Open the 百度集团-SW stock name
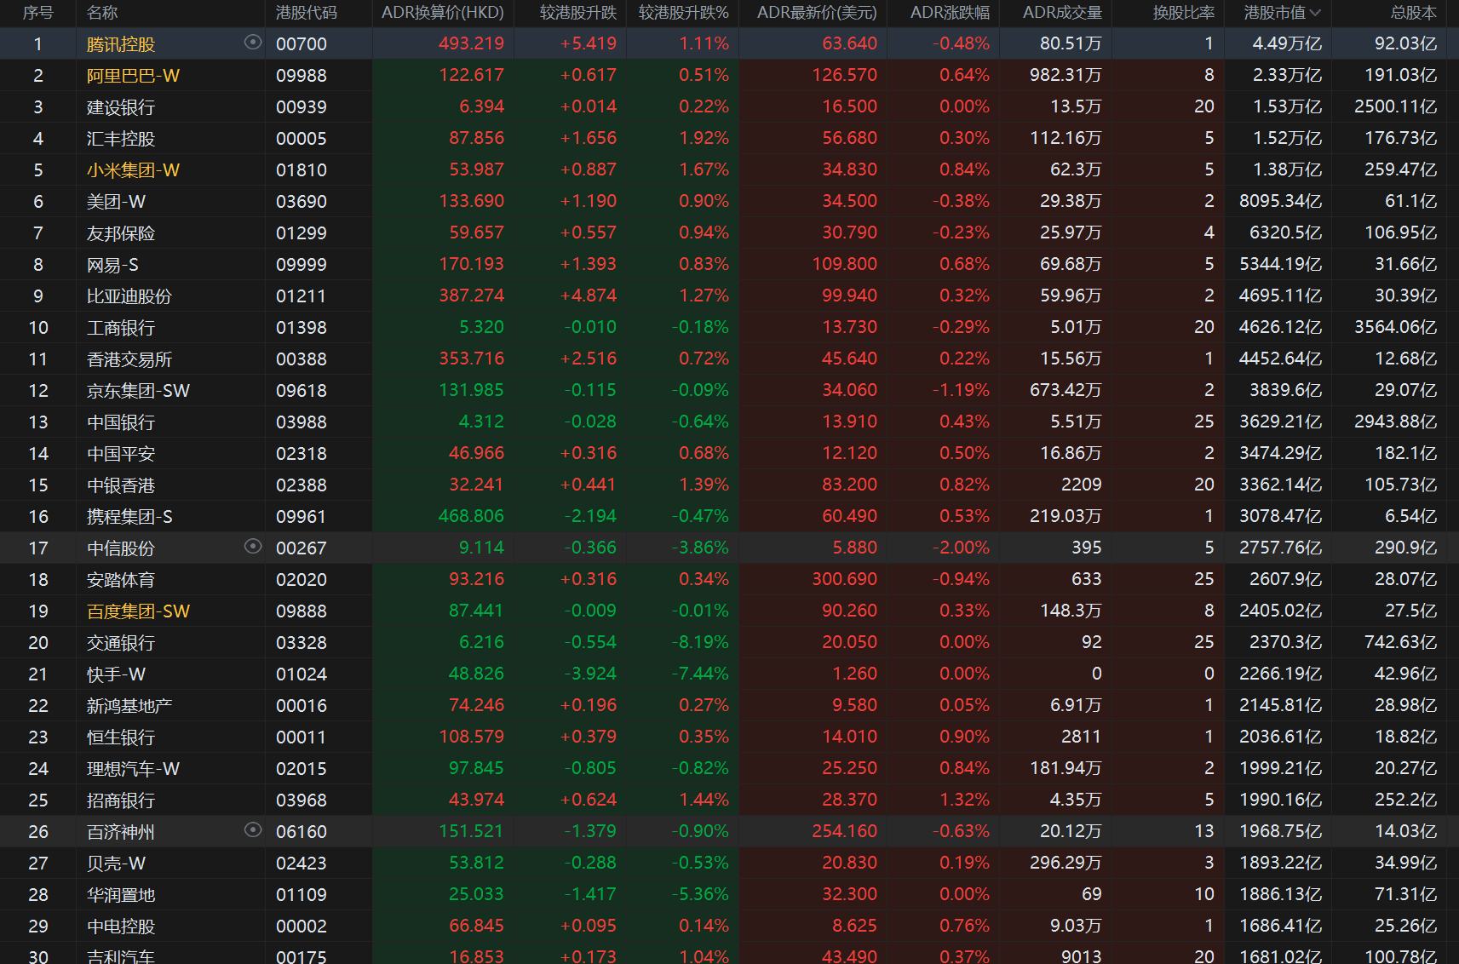 pyautogui.click(x=139, y=611)
